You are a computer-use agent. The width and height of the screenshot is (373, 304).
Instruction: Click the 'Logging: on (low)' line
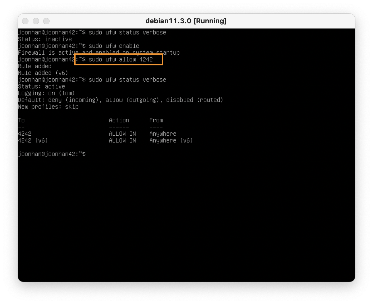click(x=46, y=93)
